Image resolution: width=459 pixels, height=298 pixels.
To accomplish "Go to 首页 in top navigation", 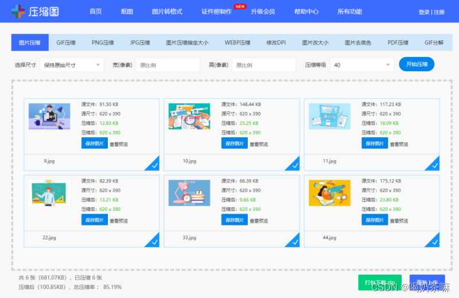I will coord(96,11).
